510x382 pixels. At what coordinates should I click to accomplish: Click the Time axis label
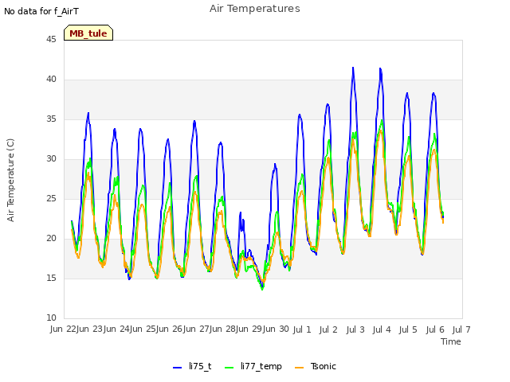point(451,341)
